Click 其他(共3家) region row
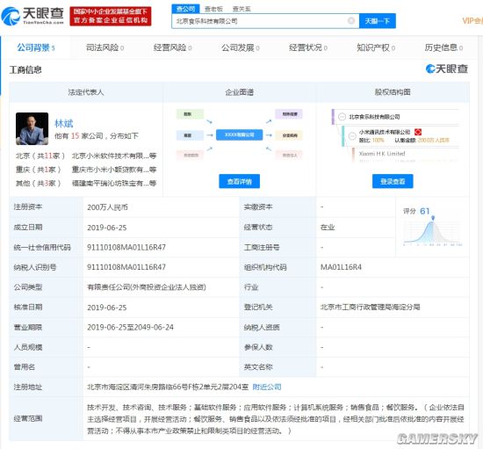This screenshot has width=483, height=449. click(38, 184)
